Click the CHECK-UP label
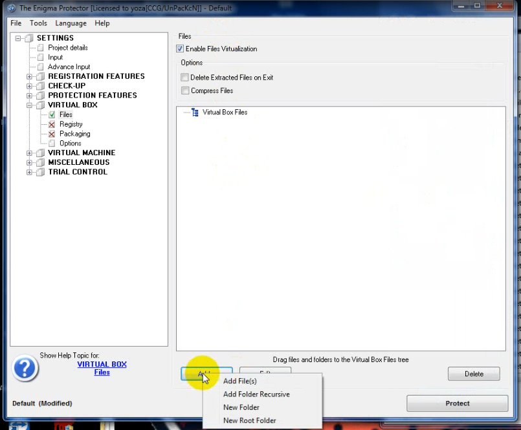This screenshot has width=521, height=430. tap(67, 86)
